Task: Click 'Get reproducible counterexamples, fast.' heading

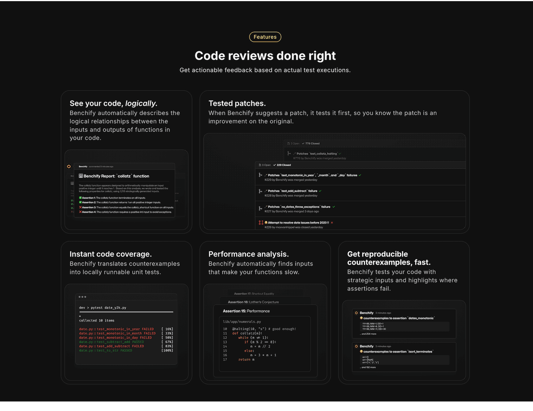Action: (x=389, y=258)
